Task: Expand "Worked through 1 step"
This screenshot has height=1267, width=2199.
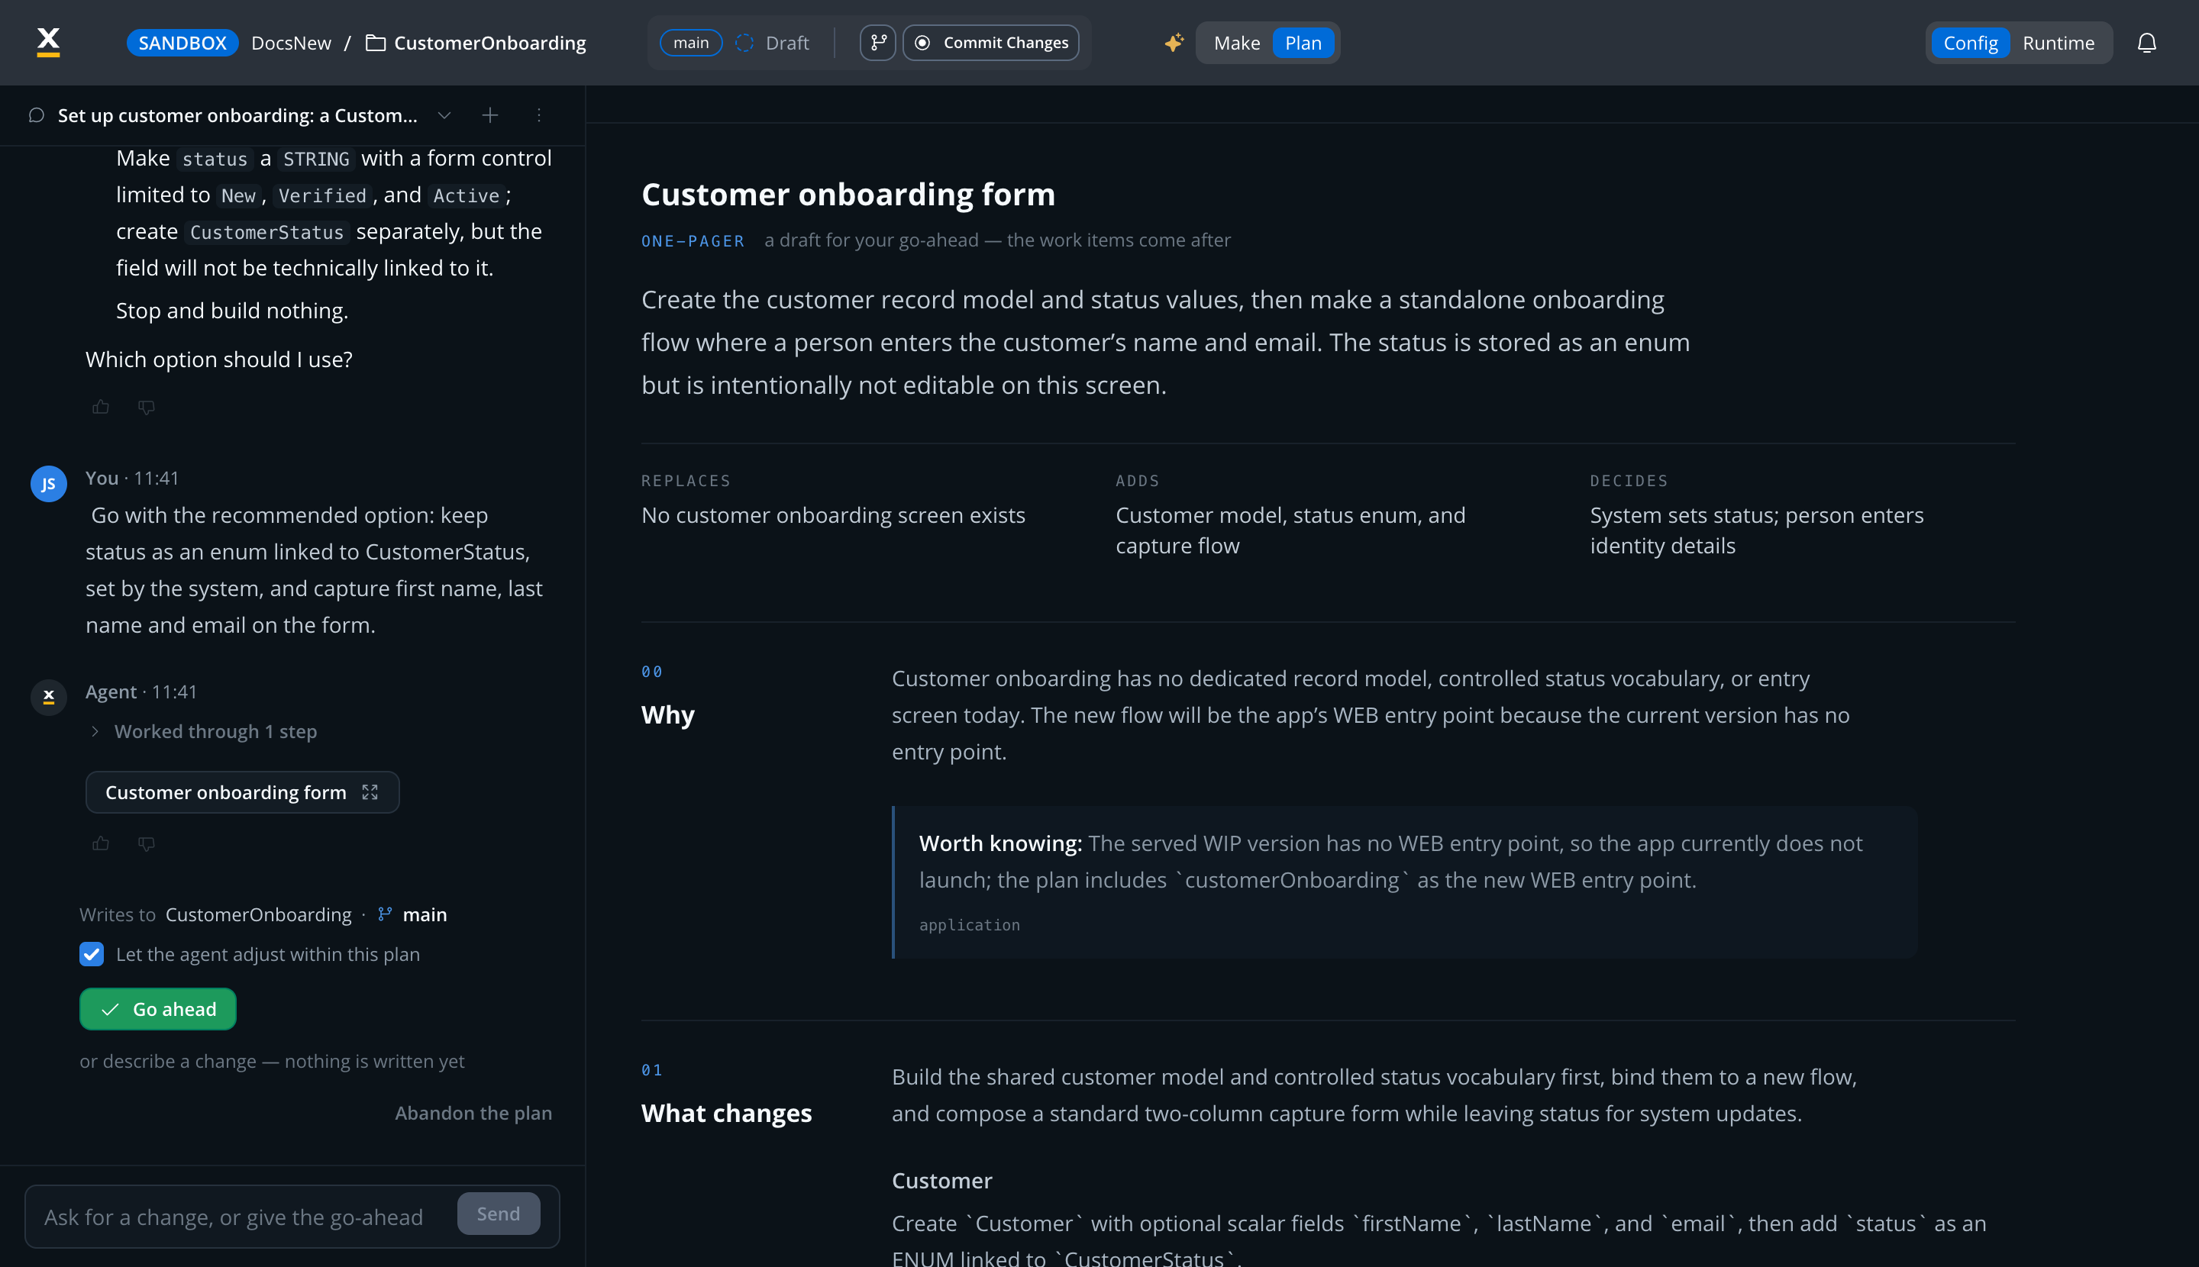Action: tap(207, 731)
